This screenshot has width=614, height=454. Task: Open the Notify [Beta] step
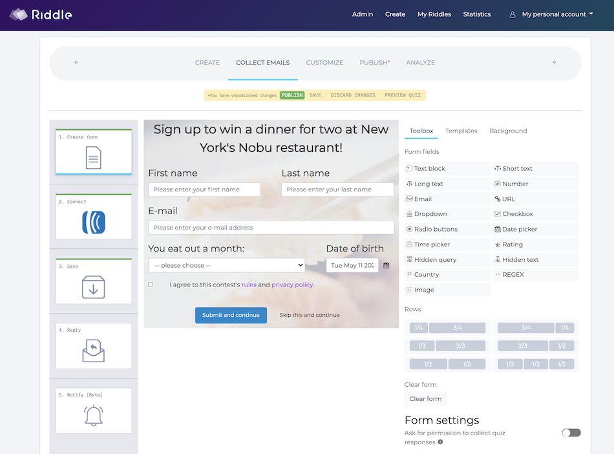94,410
